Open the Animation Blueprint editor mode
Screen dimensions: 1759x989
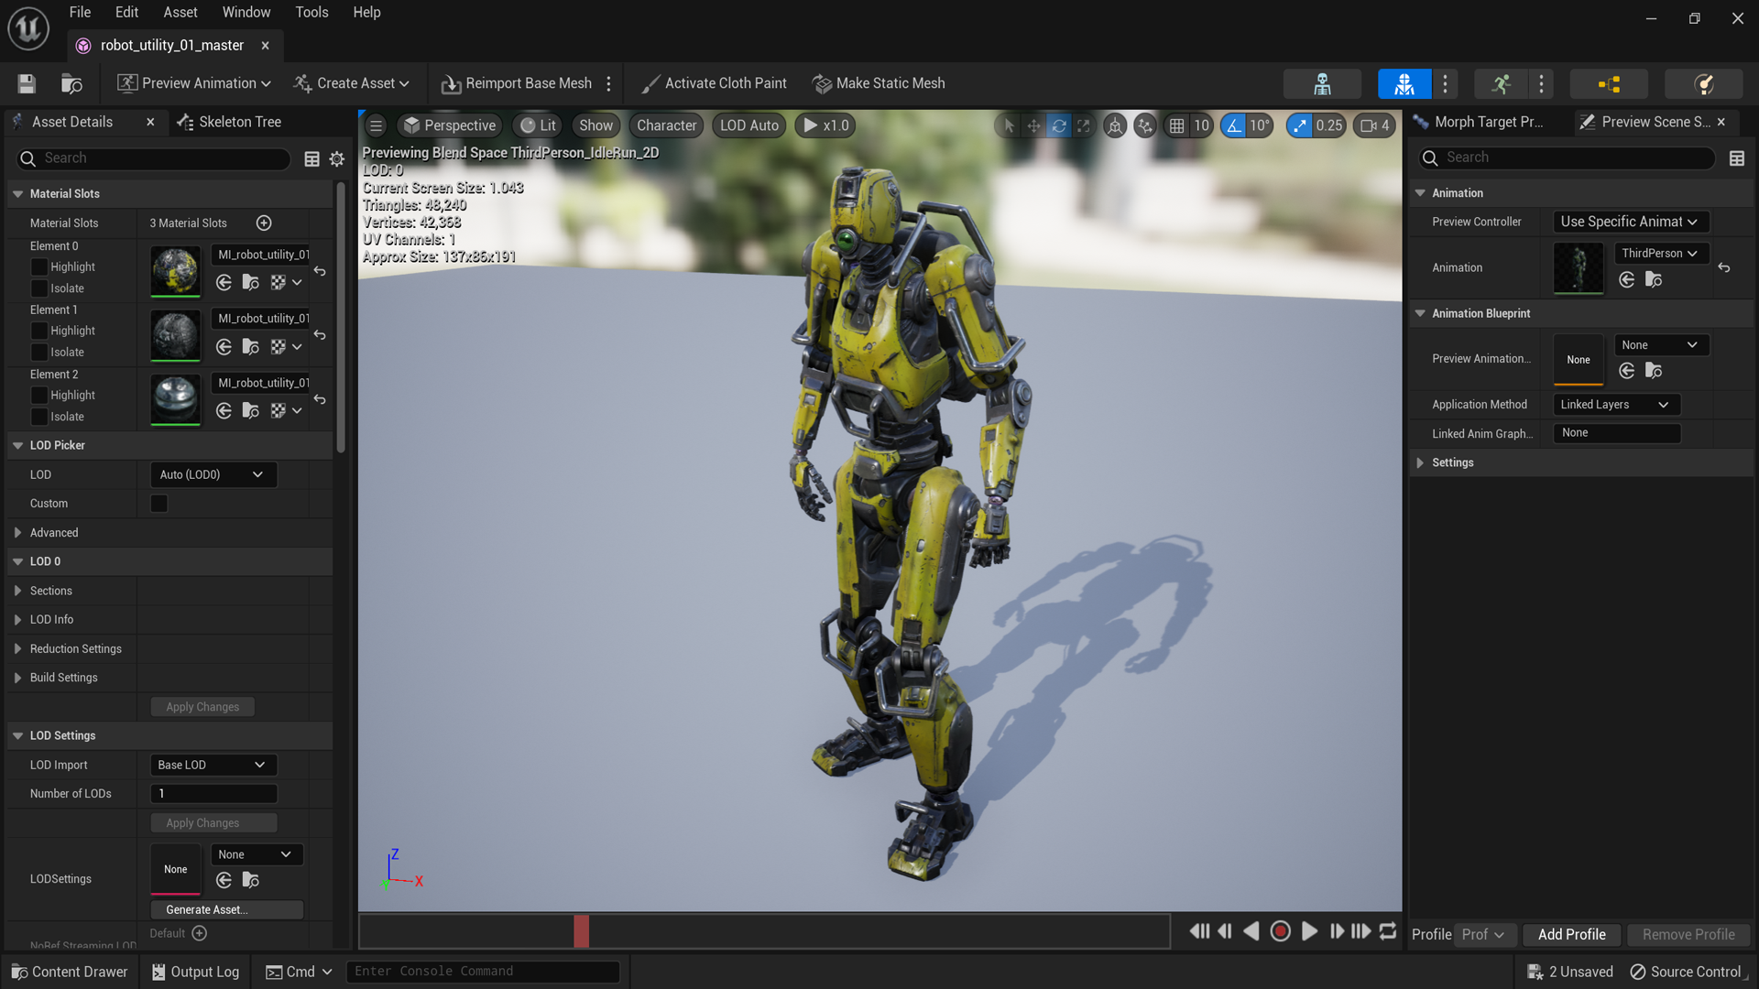[x=1609, y=83]
